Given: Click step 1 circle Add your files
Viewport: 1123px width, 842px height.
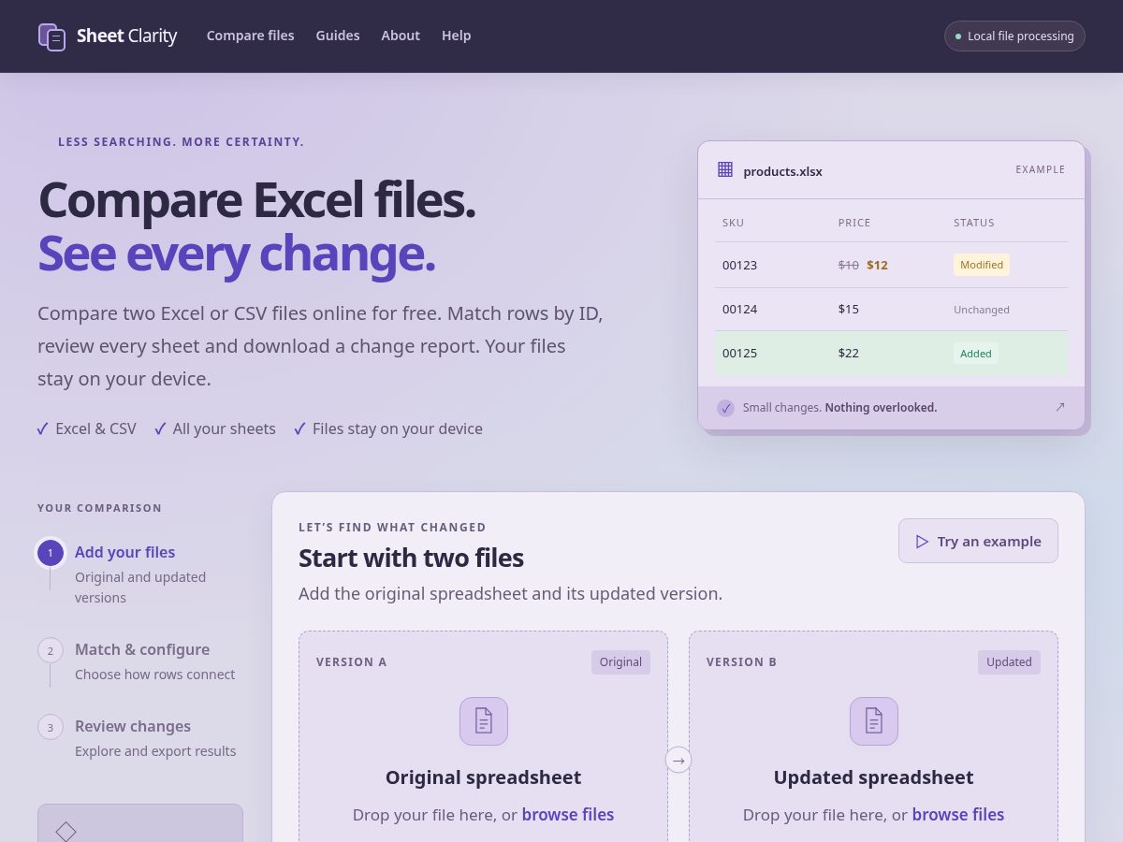Looking at the screenshot, I should coord(51,553).
